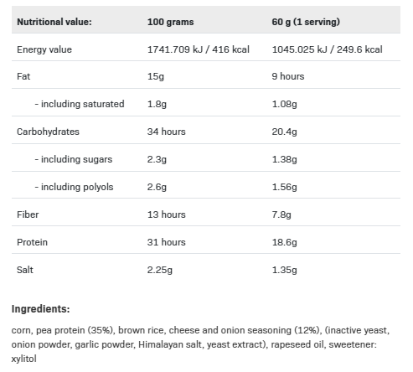
Task: Click the '9 hours' fat serving value
Action: pos(288,76)
